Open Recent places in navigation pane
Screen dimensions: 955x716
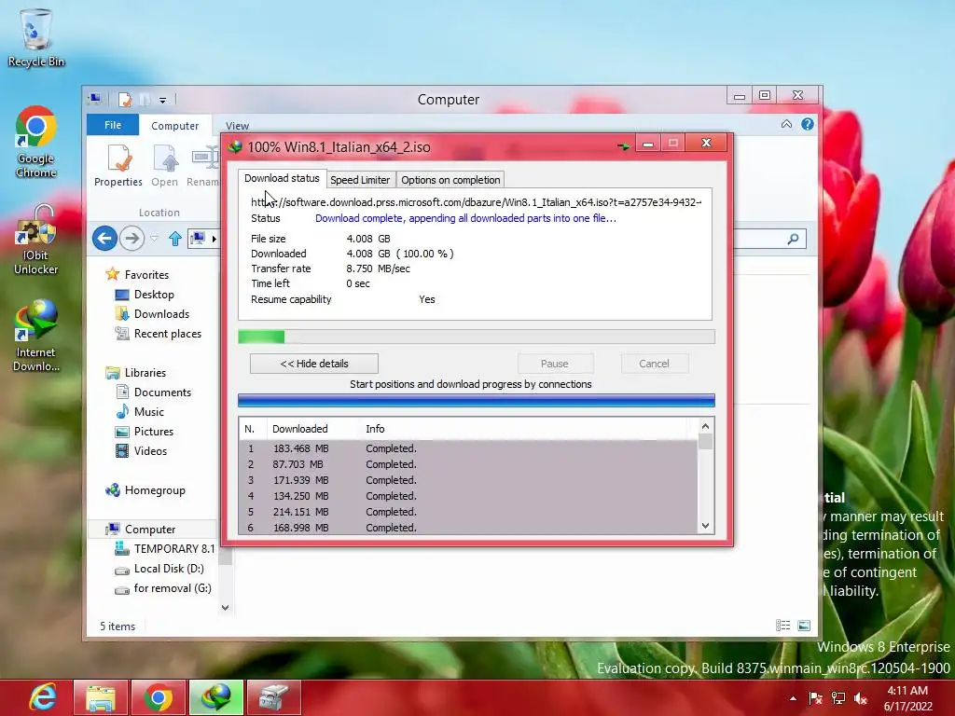point(168,334)
